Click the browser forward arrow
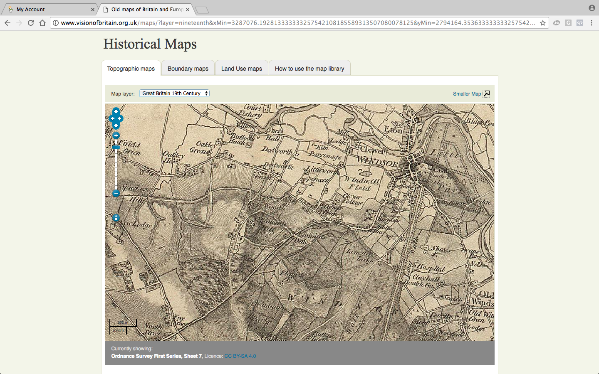This screenshot has width=599, height=374. pos(19,23)
